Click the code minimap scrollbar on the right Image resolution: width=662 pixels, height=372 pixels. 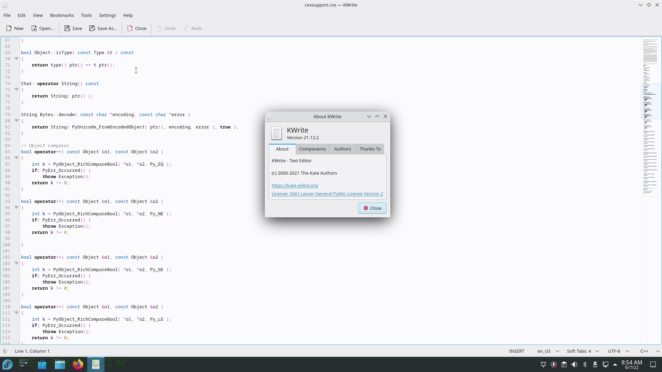coord(651,190)
